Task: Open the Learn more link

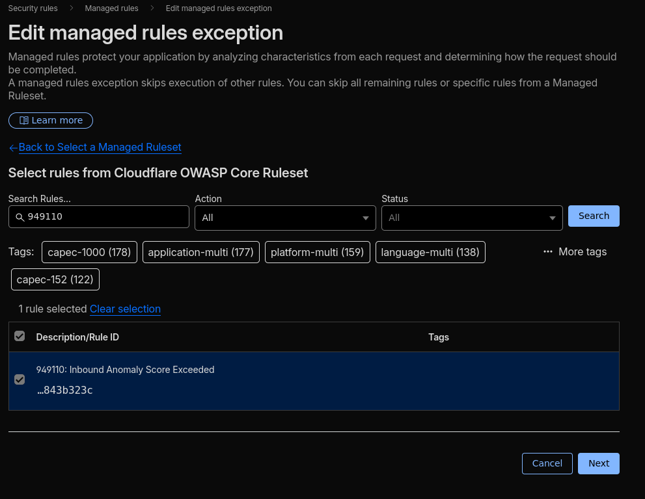Action: coord(51,120)
